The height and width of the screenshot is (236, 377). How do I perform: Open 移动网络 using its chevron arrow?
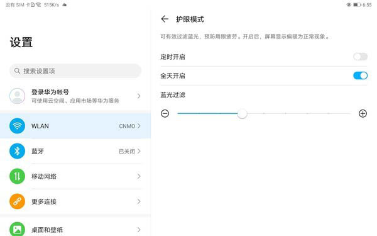pyautogui.click(x=139, y=176)
